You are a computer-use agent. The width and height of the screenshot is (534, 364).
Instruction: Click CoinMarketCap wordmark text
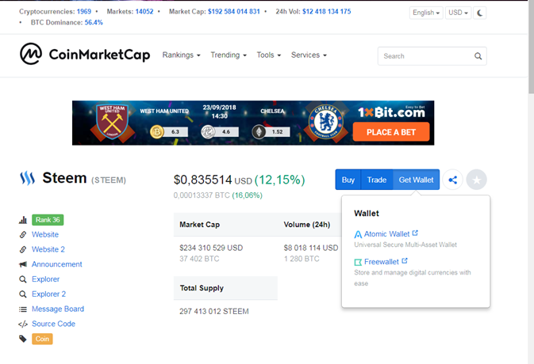[99, 55]
